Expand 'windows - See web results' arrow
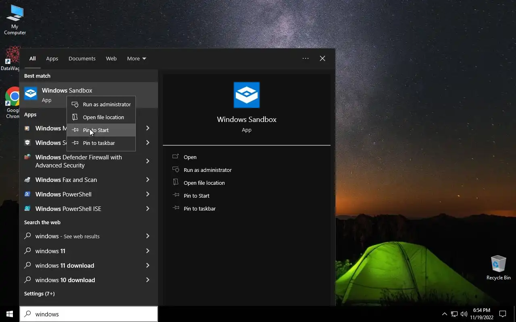 148,236
